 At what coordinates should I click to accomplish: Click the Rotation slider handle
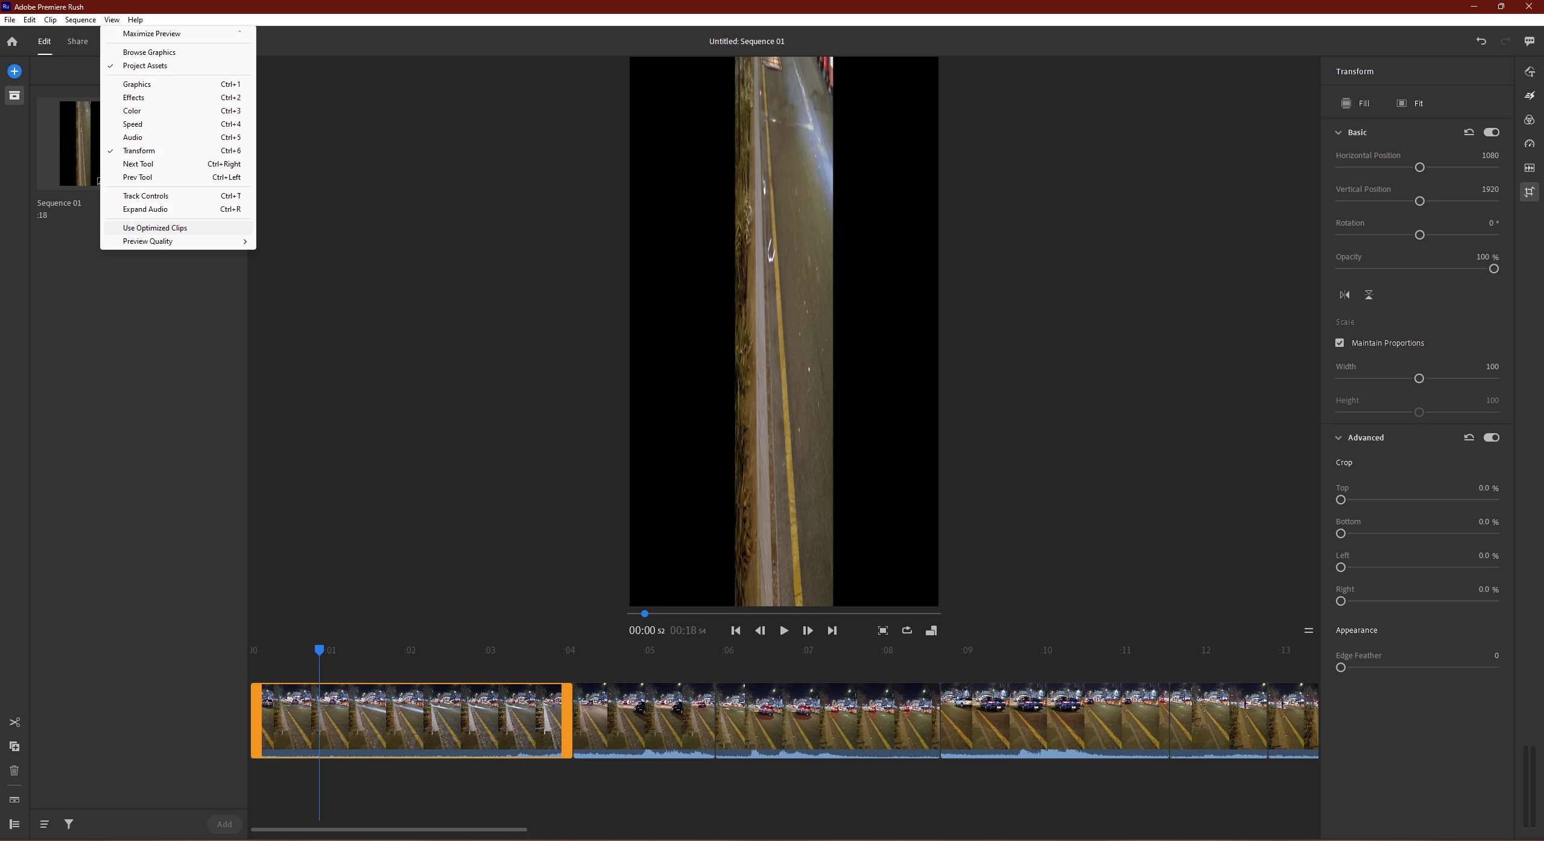1419,235
